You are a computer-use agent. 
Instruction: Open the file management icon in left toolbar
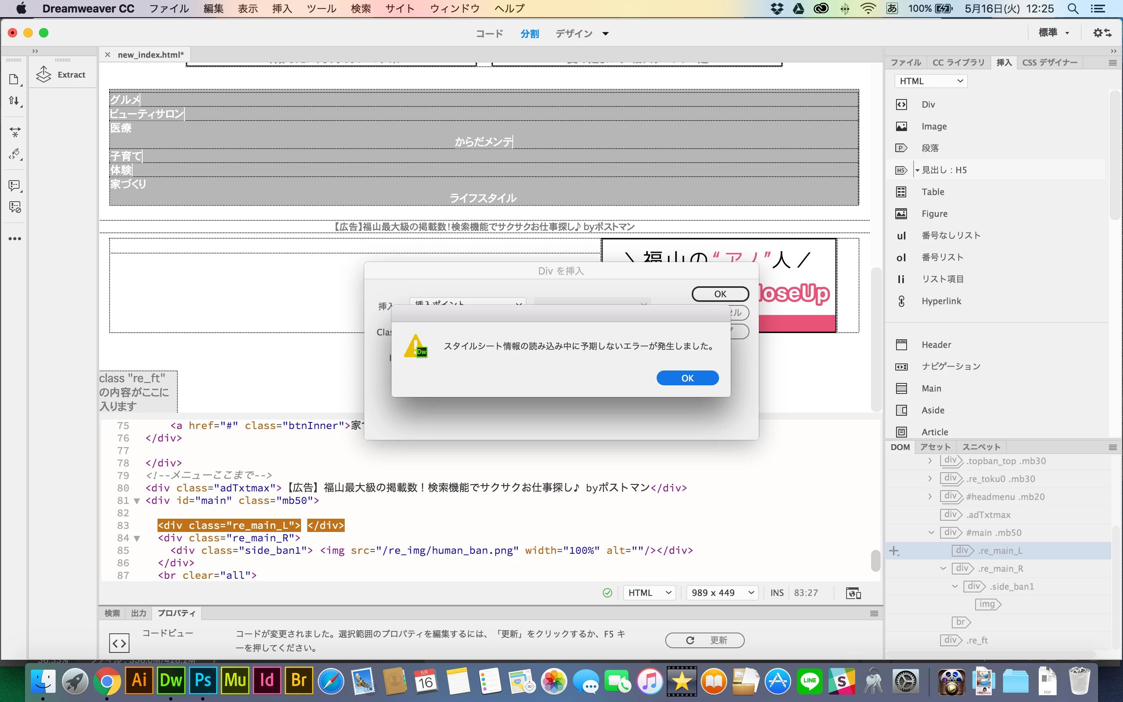click(14, 101)
